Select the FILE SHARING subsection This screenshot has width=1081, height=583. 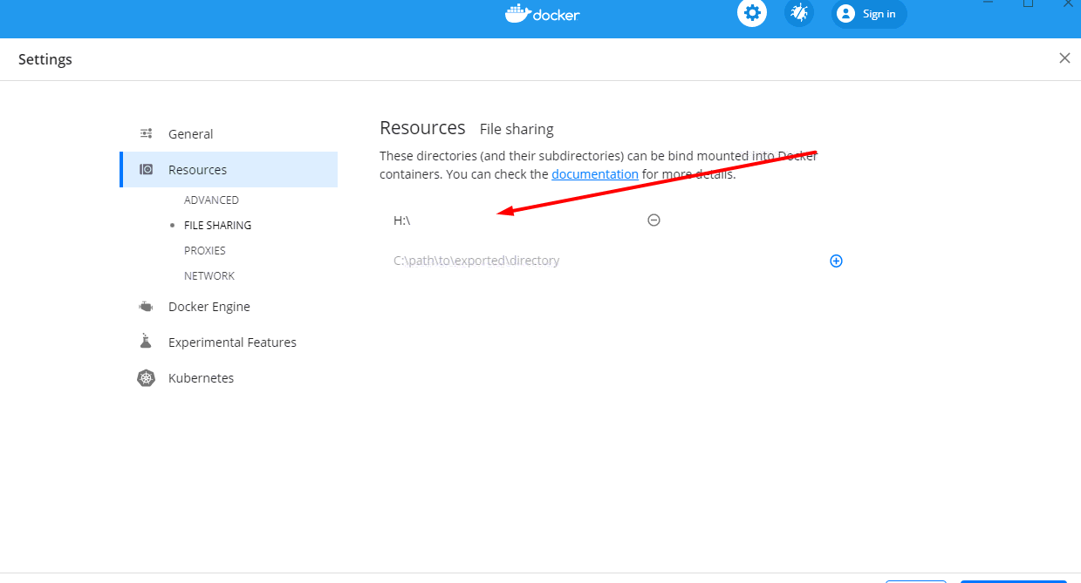tap(217, 226)
